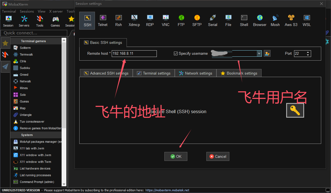331x193 pixels.
Task: Confirm session with OK button
Action: (176, 156)
